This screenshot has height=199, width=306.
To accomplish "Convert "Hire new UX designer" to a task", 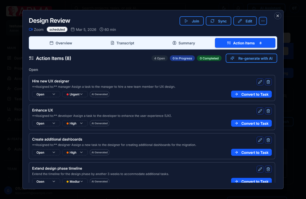I will pyautogui.click(x=251, y=94).
